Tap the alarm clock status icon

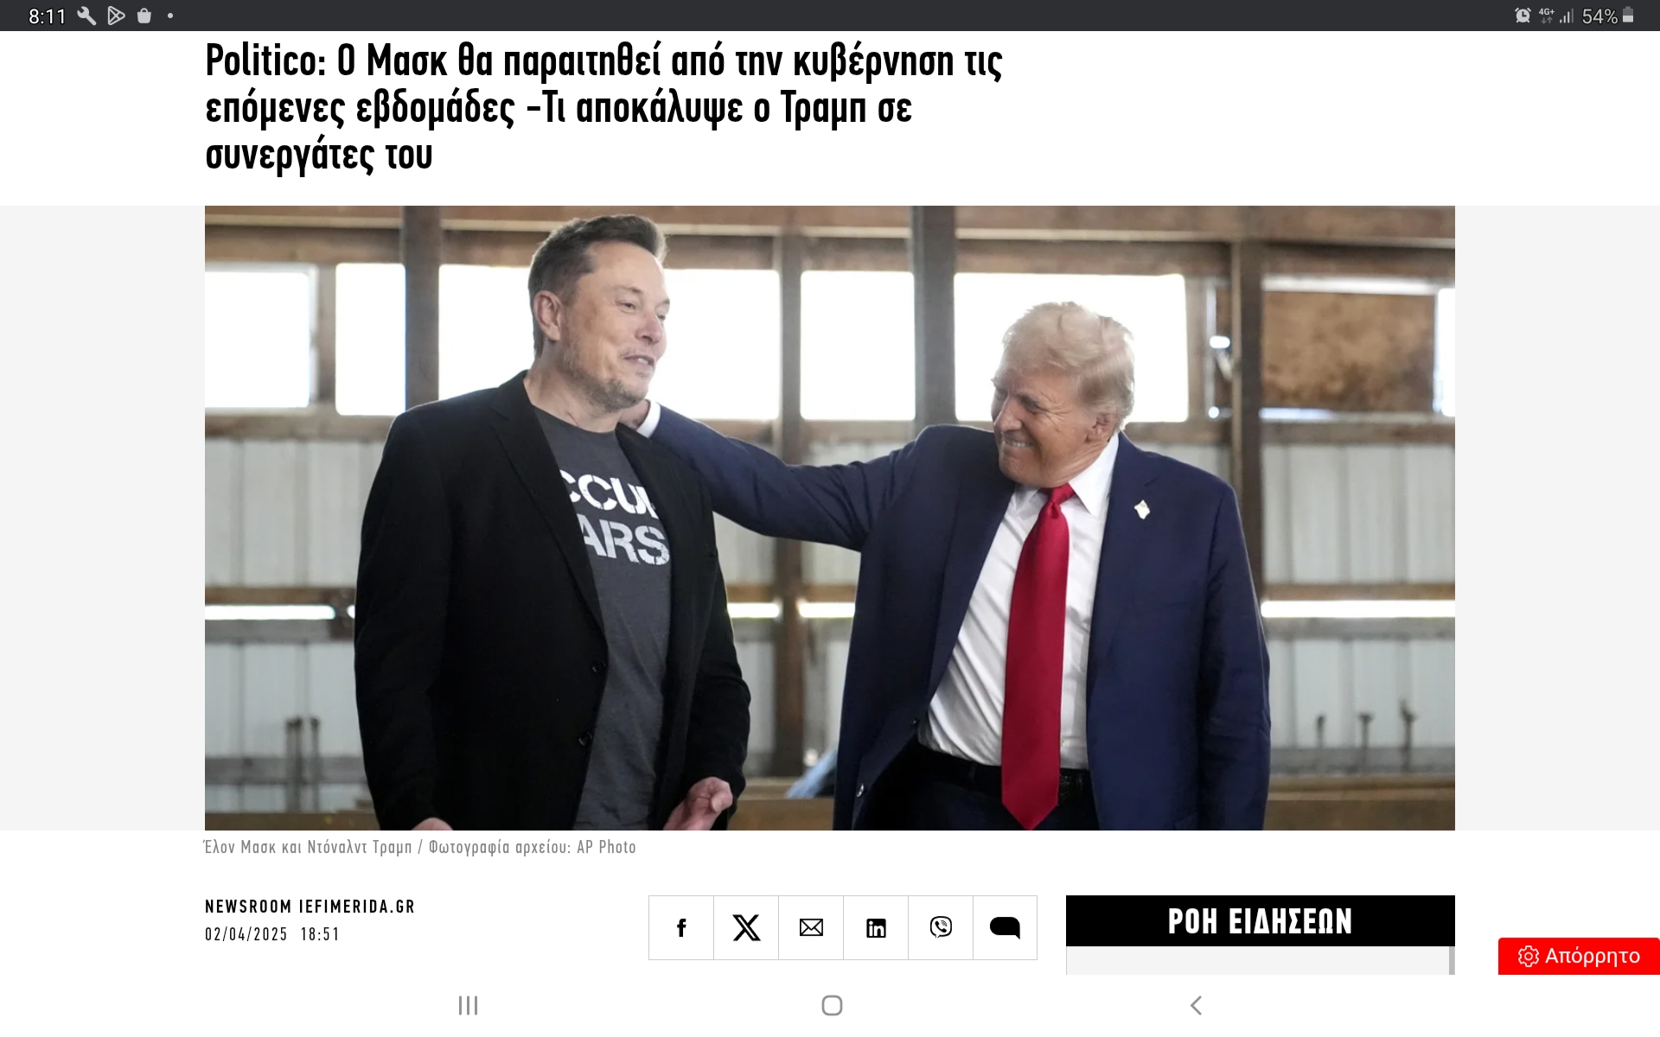coord(1523,16)
